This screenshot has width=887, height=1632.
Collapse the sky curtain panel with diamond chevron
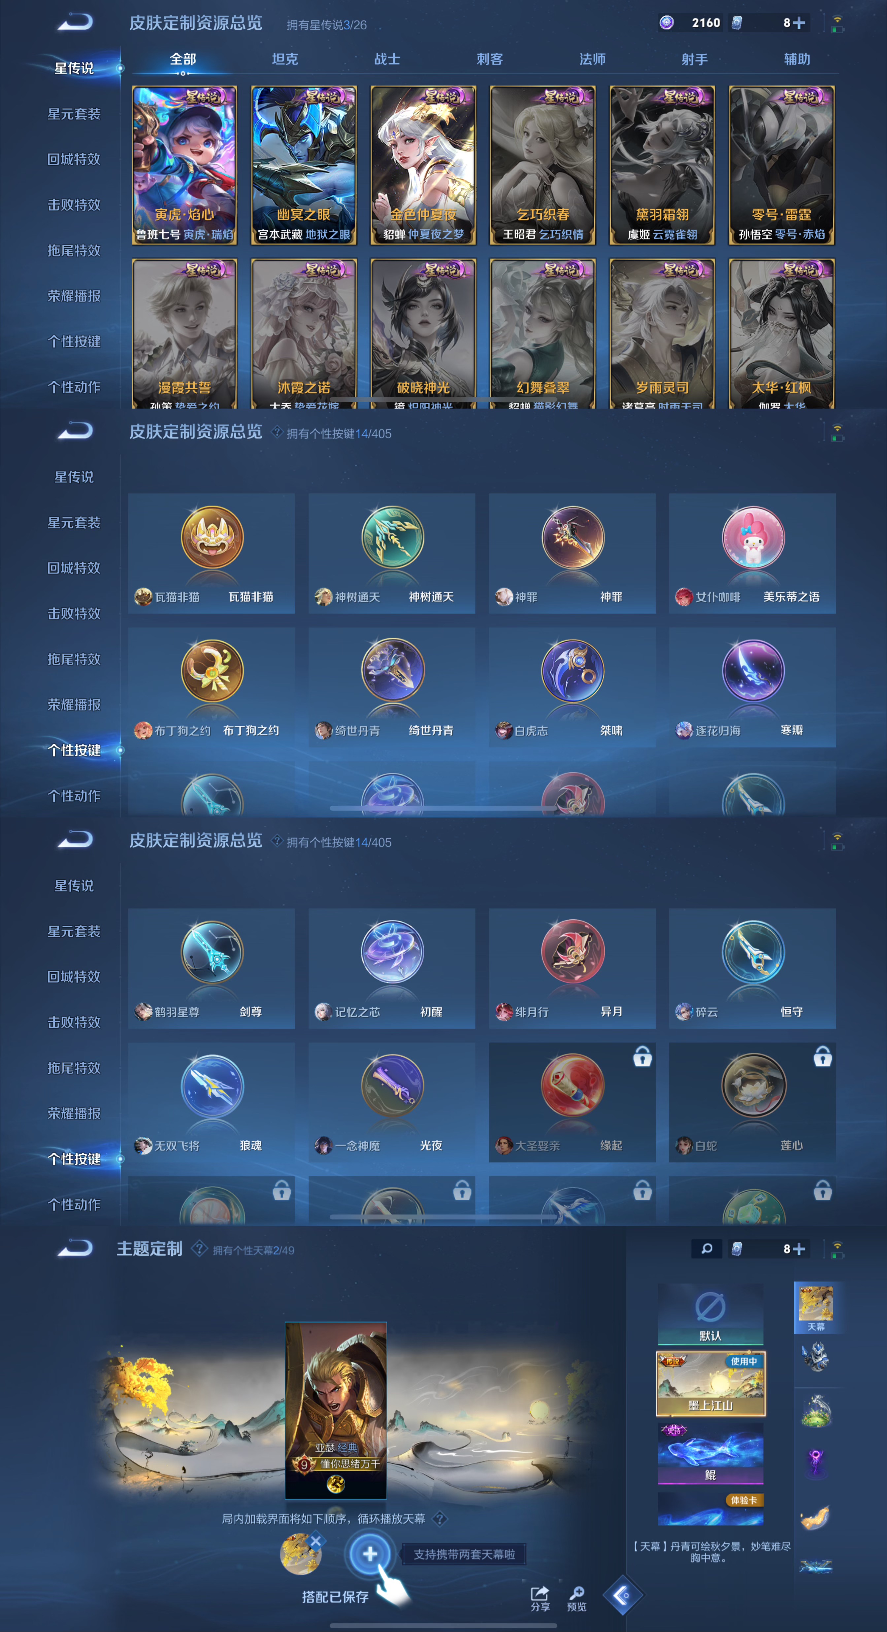click(x=622, y=1595)
